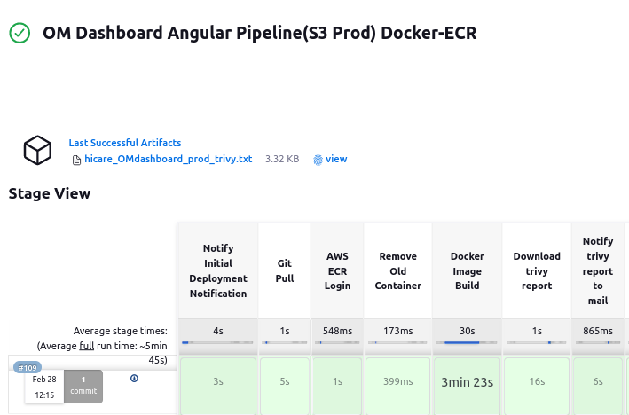Viewport: 629px width, 415px height.
Task: Click the Notify Initial Deployment 3s stage cell
Action: [x=218, y=382]
